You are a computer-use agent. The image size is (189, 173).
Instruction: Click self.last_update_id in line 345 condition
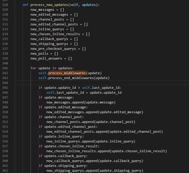coord(101,88)
